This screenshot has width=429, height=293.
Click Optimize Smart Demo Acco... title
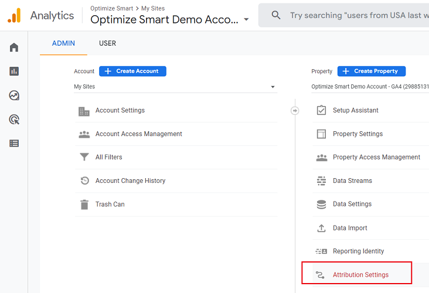point(164,19)
